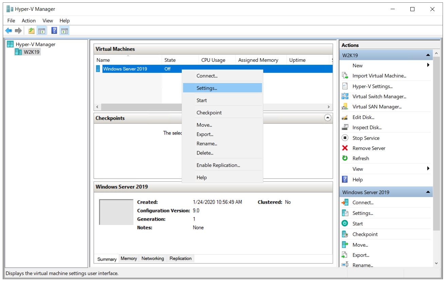445x282 pixels.
Task: Click the Stop Service icon
Action: [345, 138]
